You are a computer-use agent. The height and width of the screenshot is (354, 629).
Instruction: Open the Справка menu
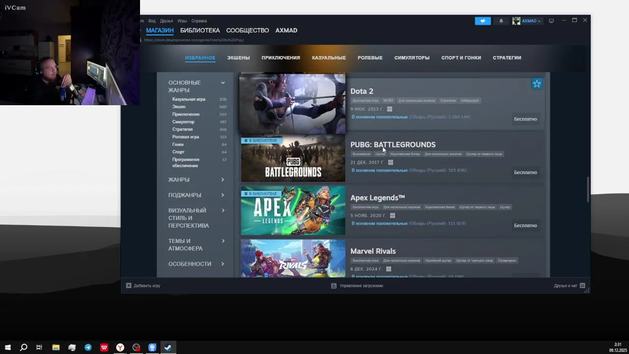tap(199, 21)
